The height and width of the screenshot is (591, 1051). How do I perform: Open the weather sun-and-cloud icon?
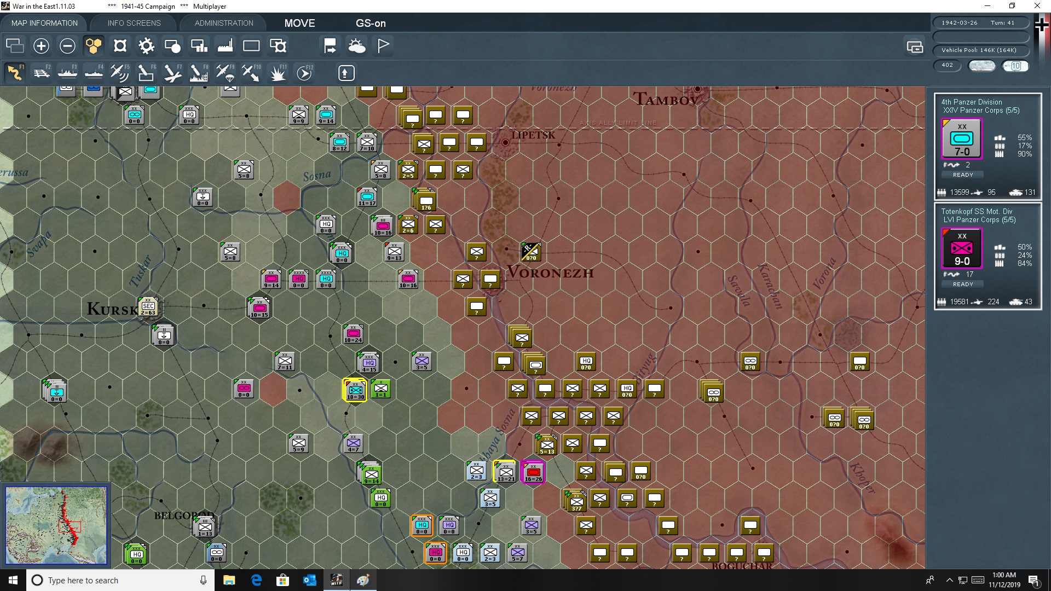tap(357, 45)
